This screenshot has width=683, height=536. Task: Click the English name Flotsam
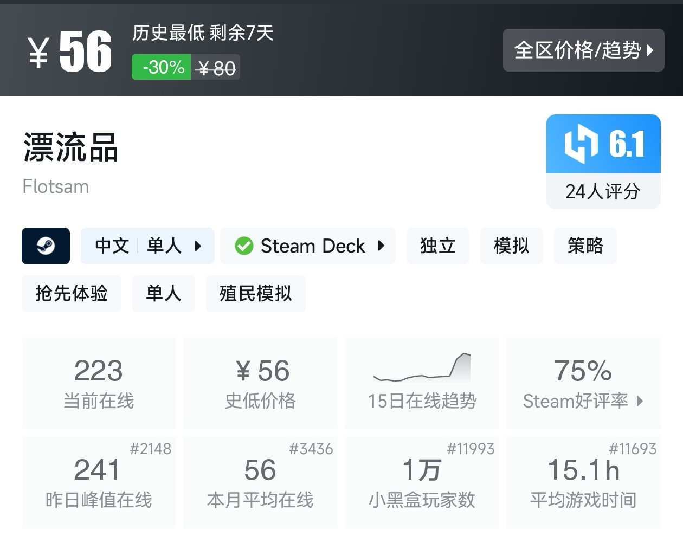pos(55,186)
